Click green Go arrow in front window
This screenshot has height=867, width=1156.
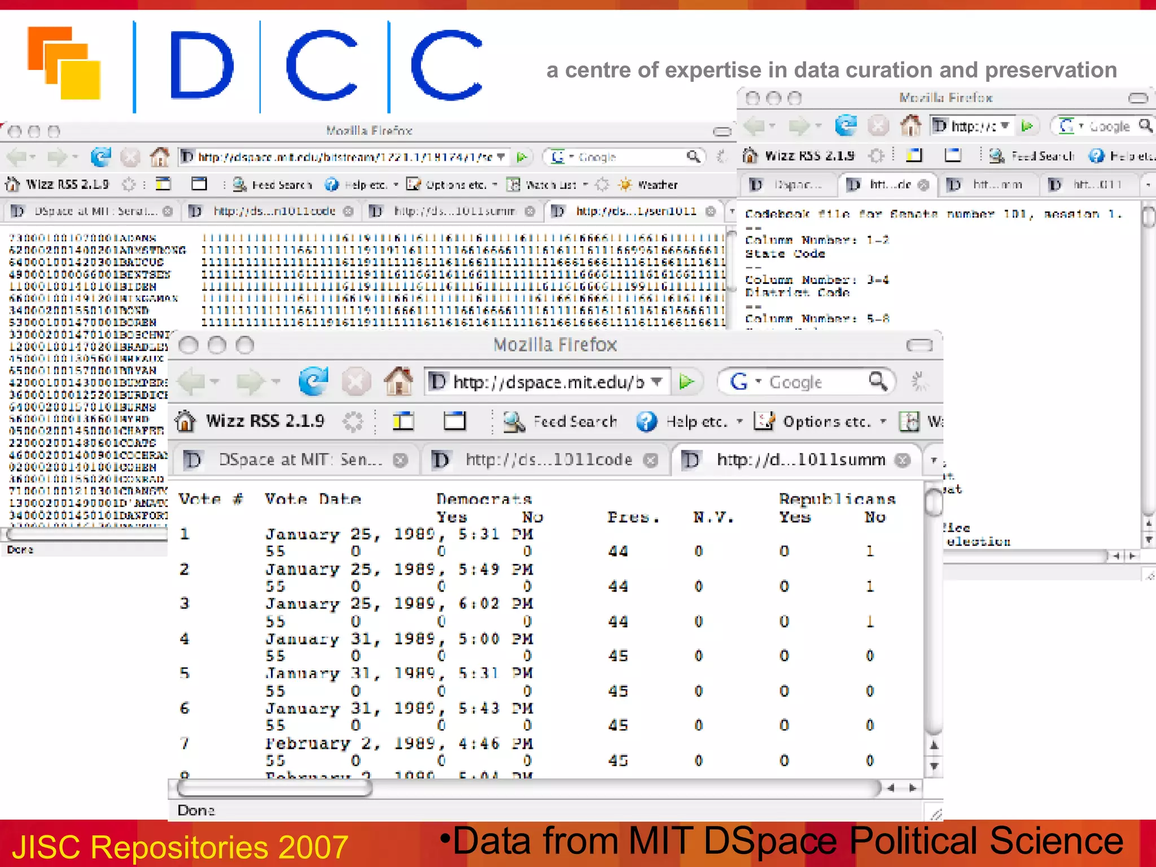pos(686,382)
